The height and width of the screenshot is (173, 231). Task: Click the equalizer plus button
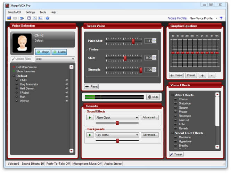click(203, 75)
